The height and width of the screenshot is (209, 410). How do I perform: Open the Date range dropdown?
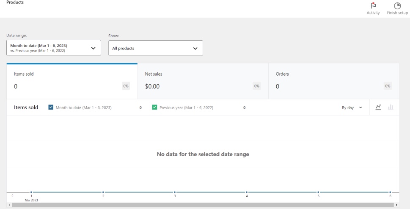pos(54,48)
